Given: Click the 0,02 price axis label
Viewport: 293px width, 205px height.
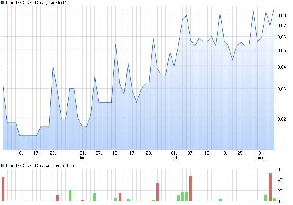Looking at the screenshot, I should click(282, 119).
